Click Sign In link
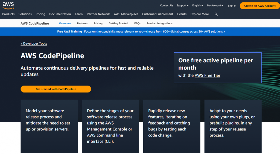The width and height of the screenshot is (280, 154). 232,6
